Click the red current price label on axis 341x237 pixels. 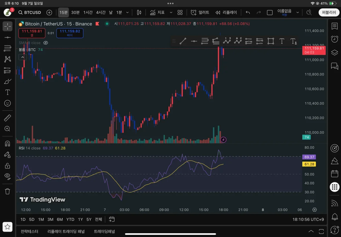point(314,50)
